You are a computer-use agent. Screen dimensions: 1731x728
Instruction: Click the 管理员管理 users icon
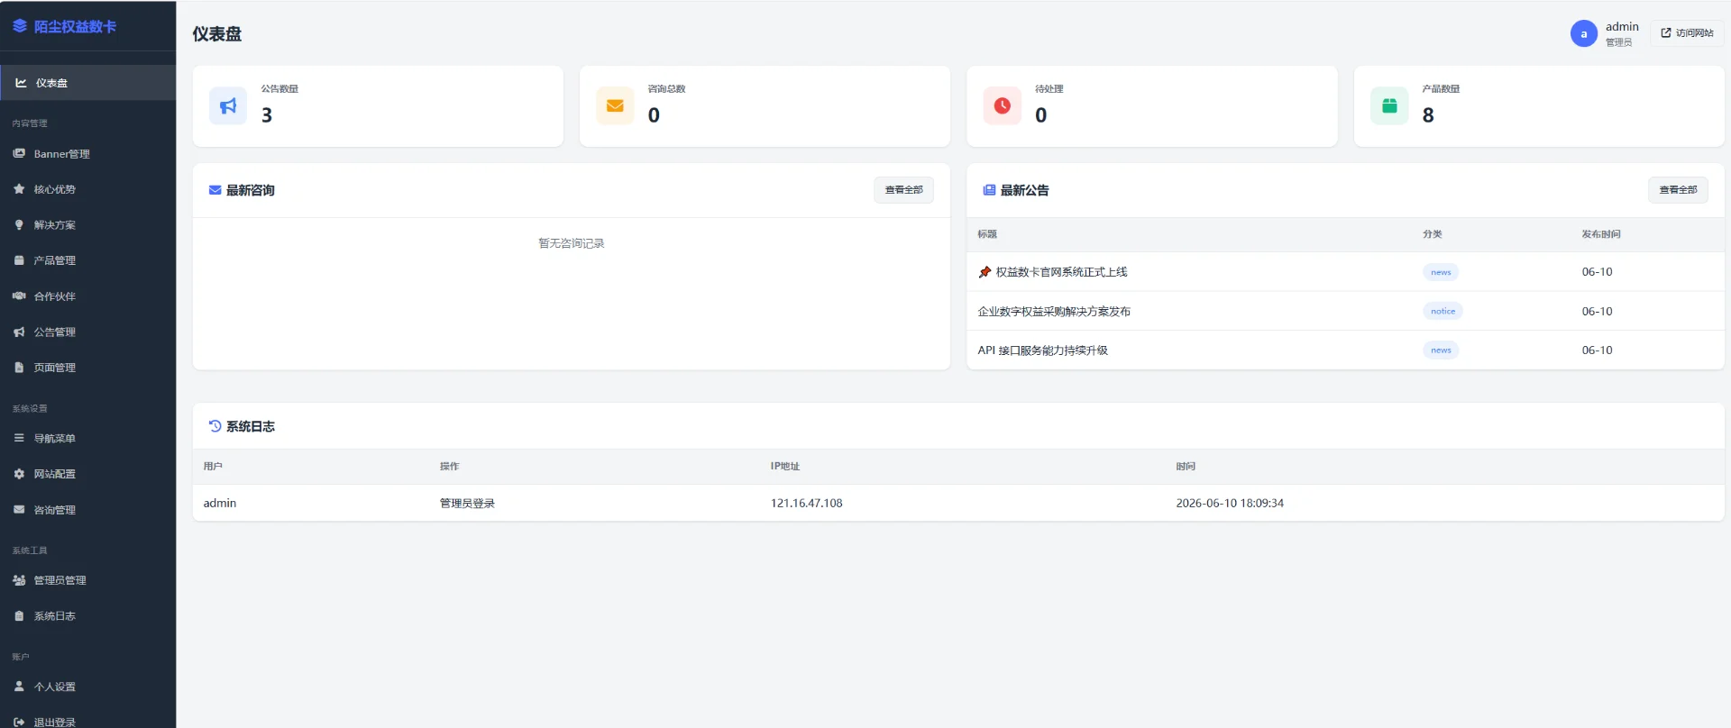pyautogui.click(x=19, y=580)
